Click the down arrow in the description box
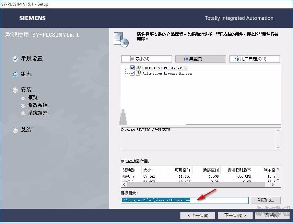 278,147
